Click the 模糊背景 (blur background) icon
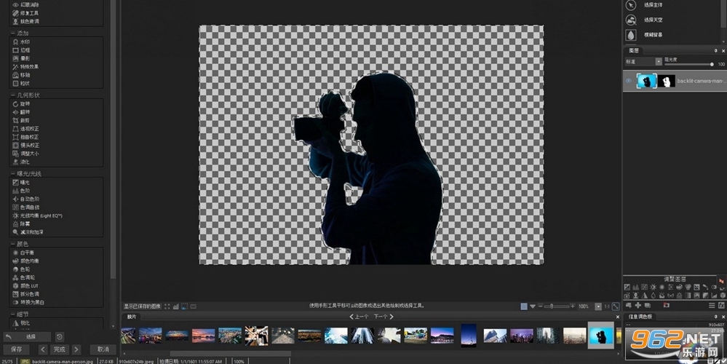The image size is (727, 364). click(x=630, y=35)
